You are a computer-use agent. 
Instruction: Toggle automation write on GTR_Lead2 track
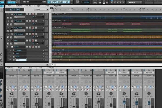[11, 25]
